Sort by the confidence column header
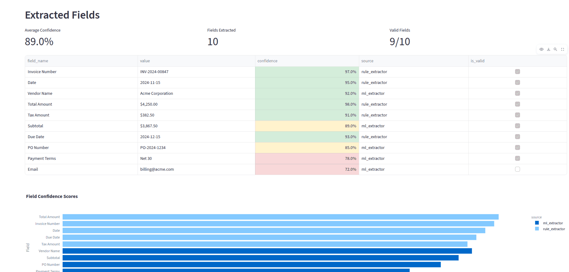This screenshot has width=569, height=272. pos(307,61)
